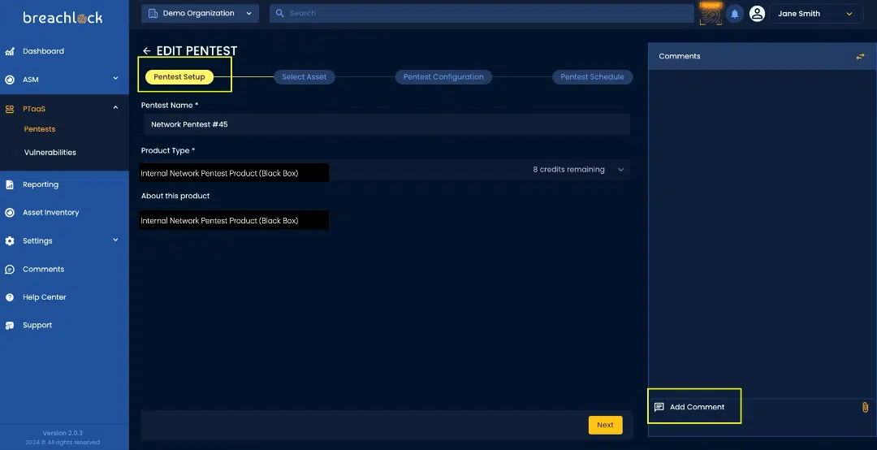Click the Comments bubble icon in sidebar
This screenshot has height=450, width=877.
tap(10, 269)
